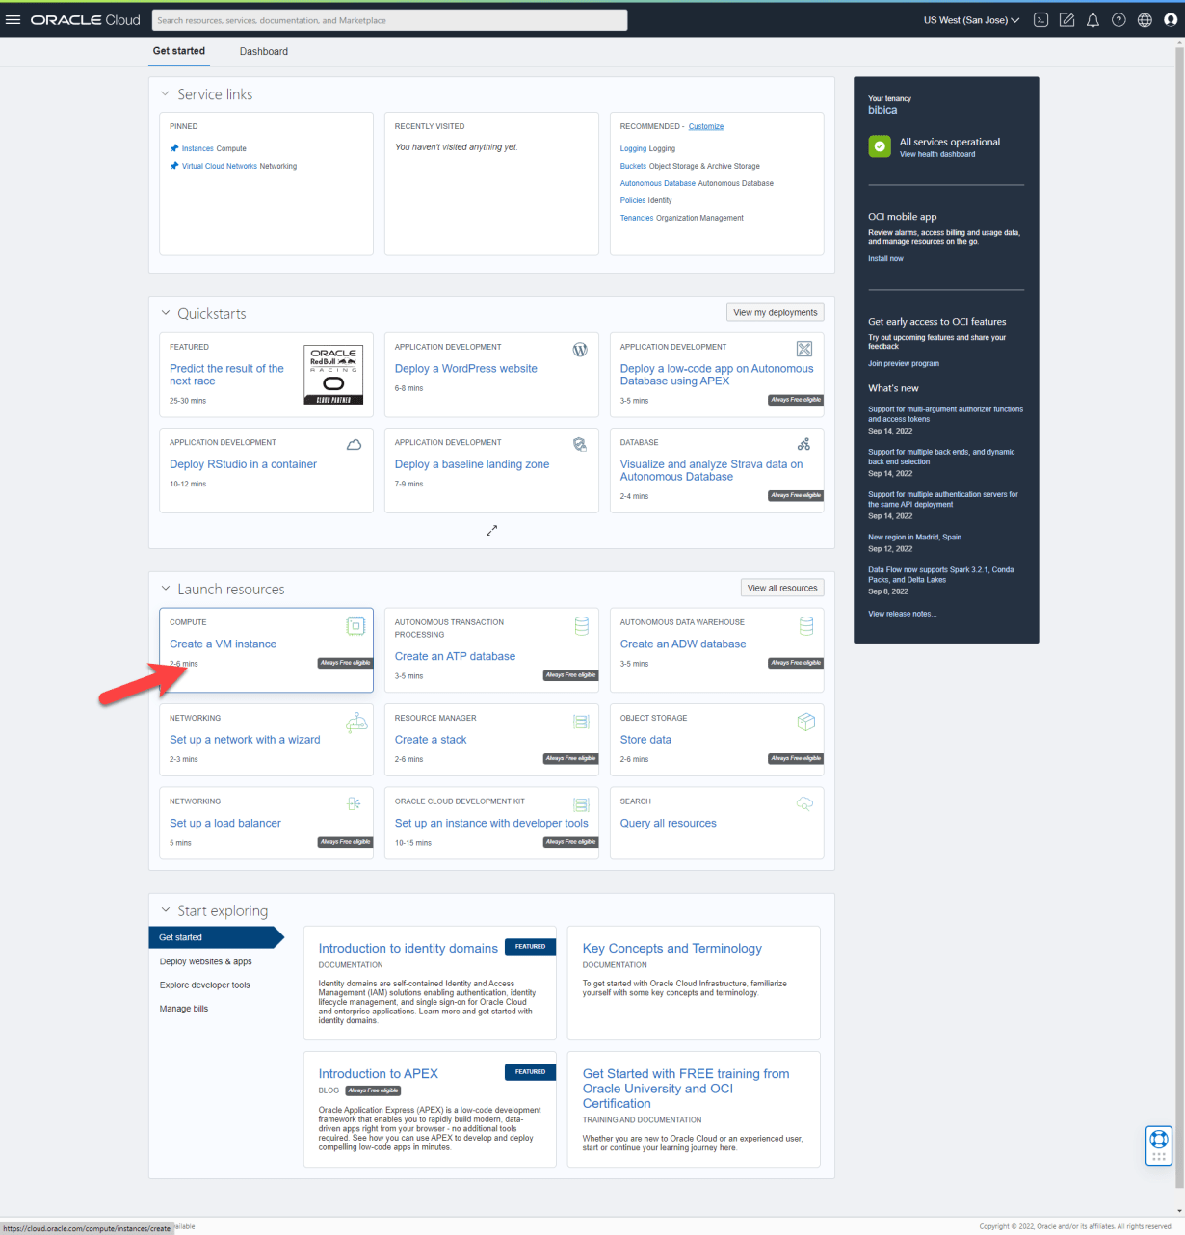Click the WordPress logo icon
The width and height of the screenshot is (1185, 1235).
[580, 350]
